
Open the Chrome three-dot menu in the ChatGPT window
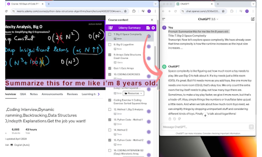coord(253,11)
